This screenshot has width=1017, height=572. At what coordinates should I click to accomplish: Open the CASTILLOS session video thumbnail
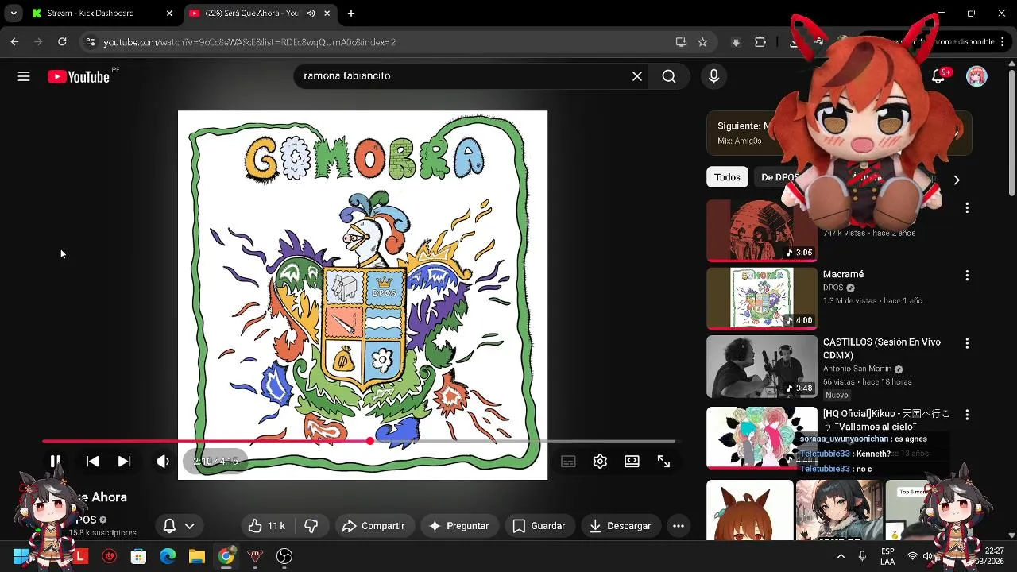762,366
